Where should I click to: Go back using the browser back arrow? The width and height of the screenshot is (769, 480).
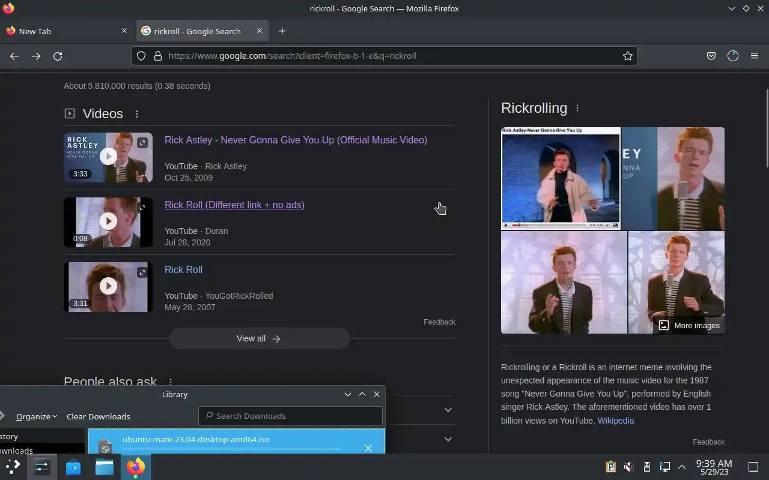point(14,56)
